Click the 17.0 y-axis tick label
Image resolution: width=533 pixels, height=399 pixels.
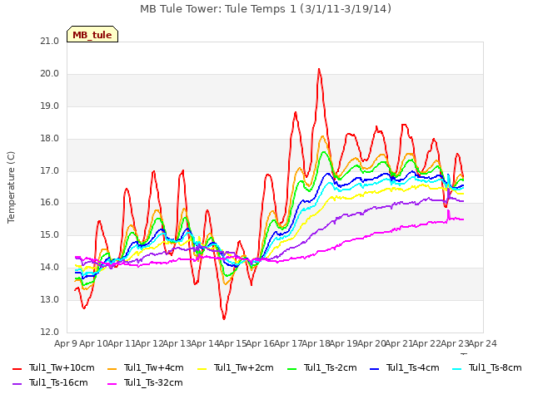[x=50, y=170]
